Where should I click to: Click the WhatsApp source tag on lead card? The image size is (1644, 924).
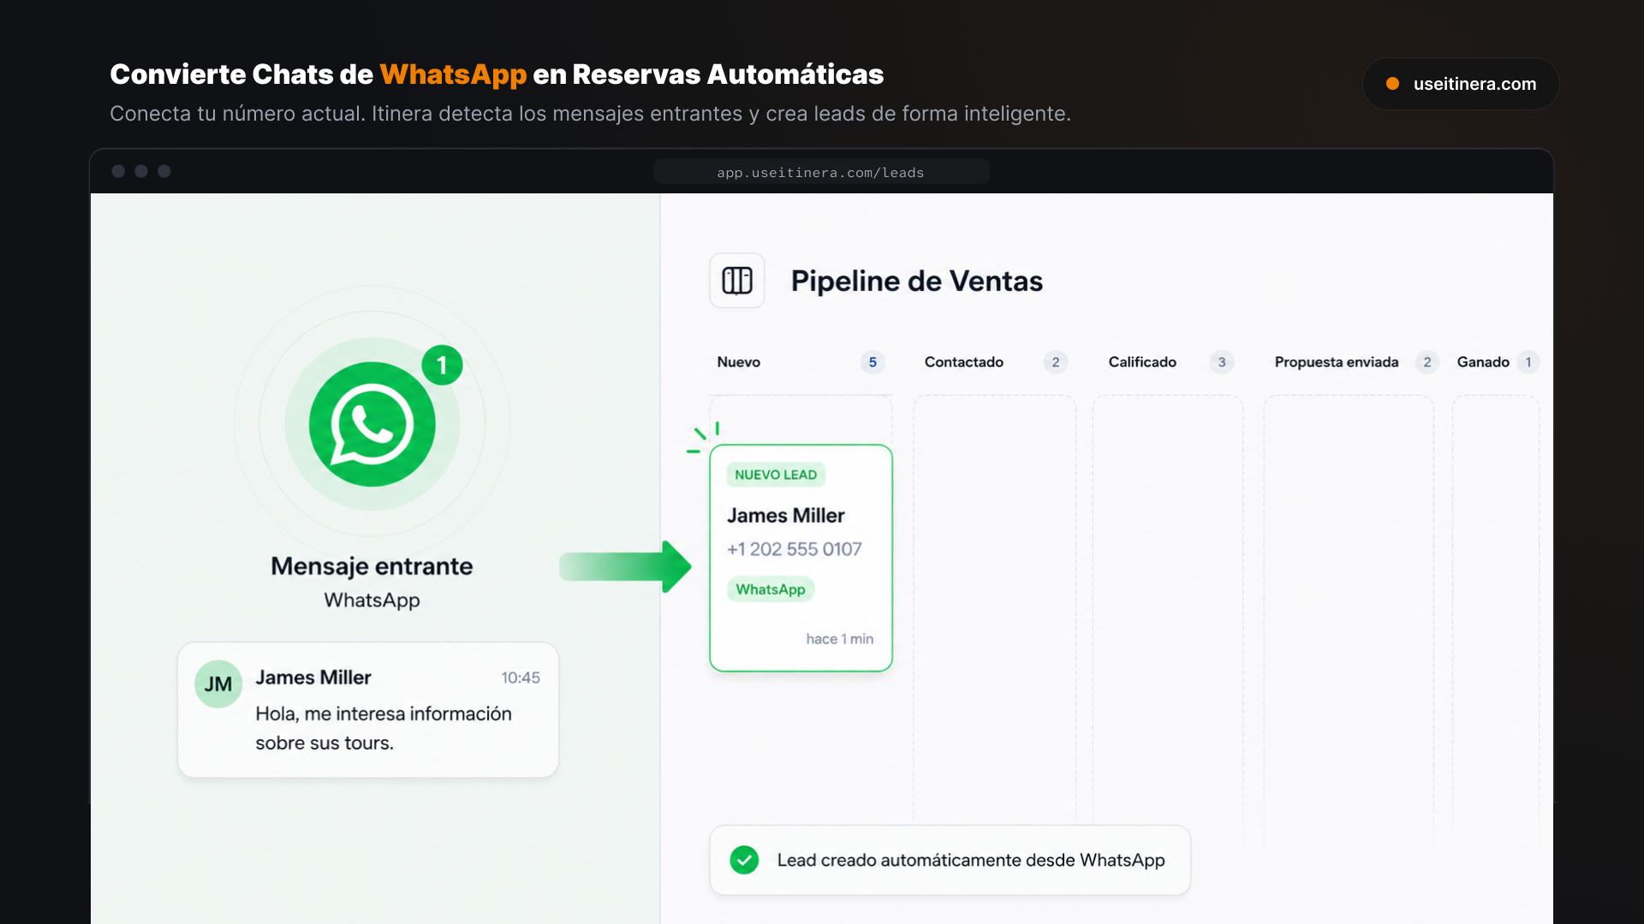[771, 589]
